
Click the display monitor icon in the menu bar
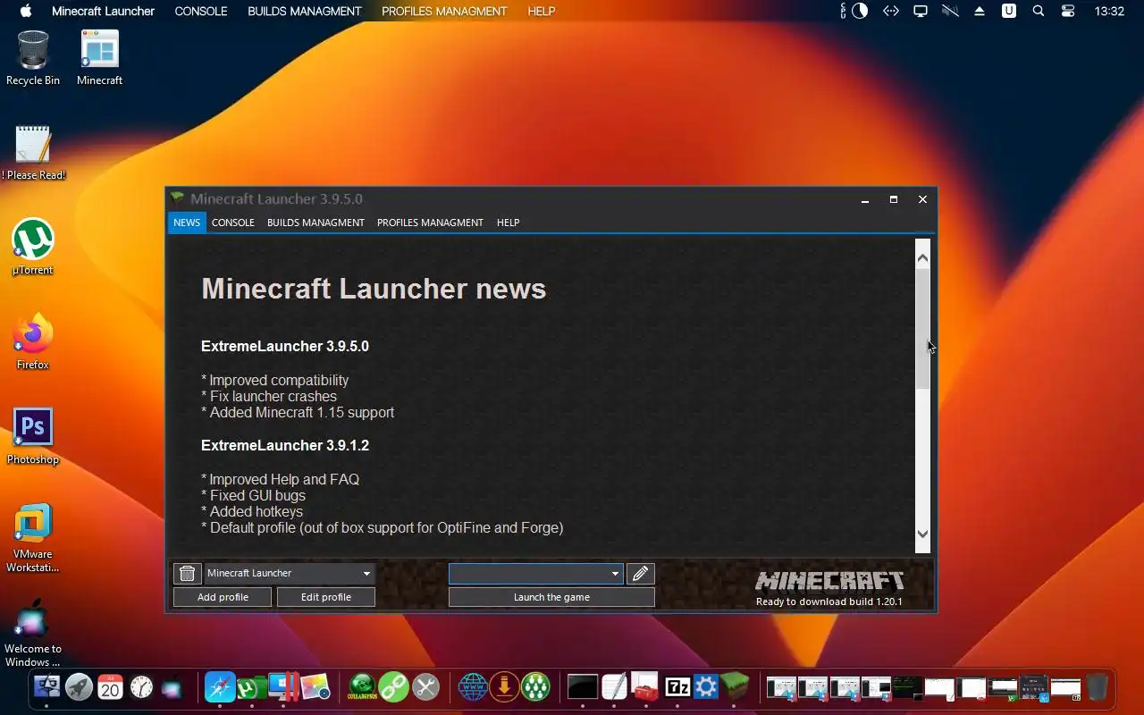pyautogui.click(x=920, y=11)
